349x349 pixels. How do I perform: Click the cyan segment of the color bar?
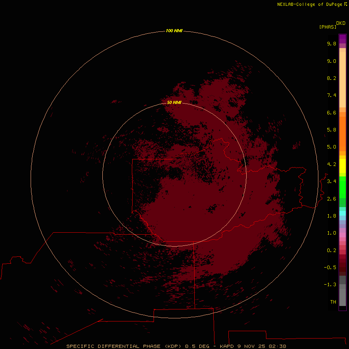pyautogui.click(x=342, y=213)
